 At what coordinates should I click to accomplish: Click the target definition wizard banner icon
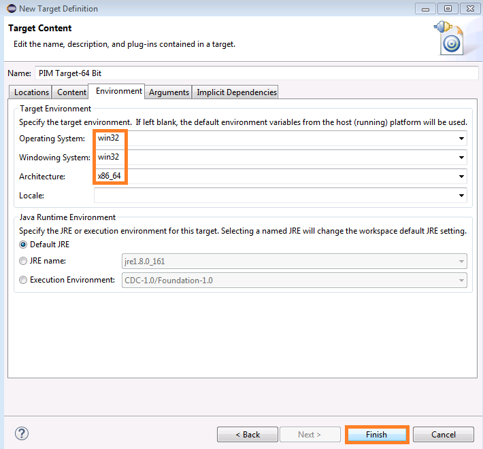point(450,38)
